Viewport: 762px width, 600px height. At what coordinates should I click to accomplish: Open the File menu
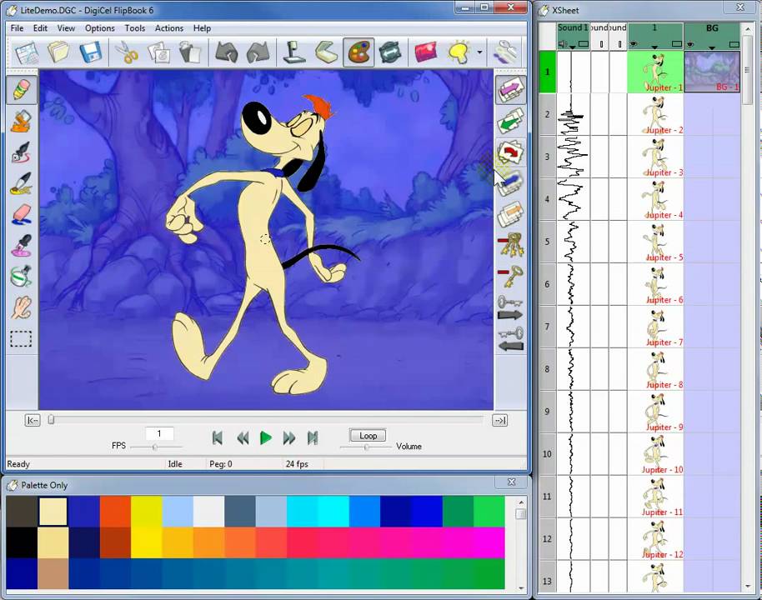pyautogui.click(x=17, y=28)
